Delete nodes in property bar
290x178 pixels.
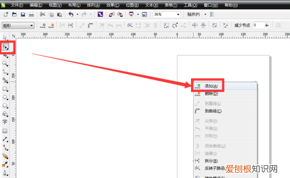click(51, 25)
